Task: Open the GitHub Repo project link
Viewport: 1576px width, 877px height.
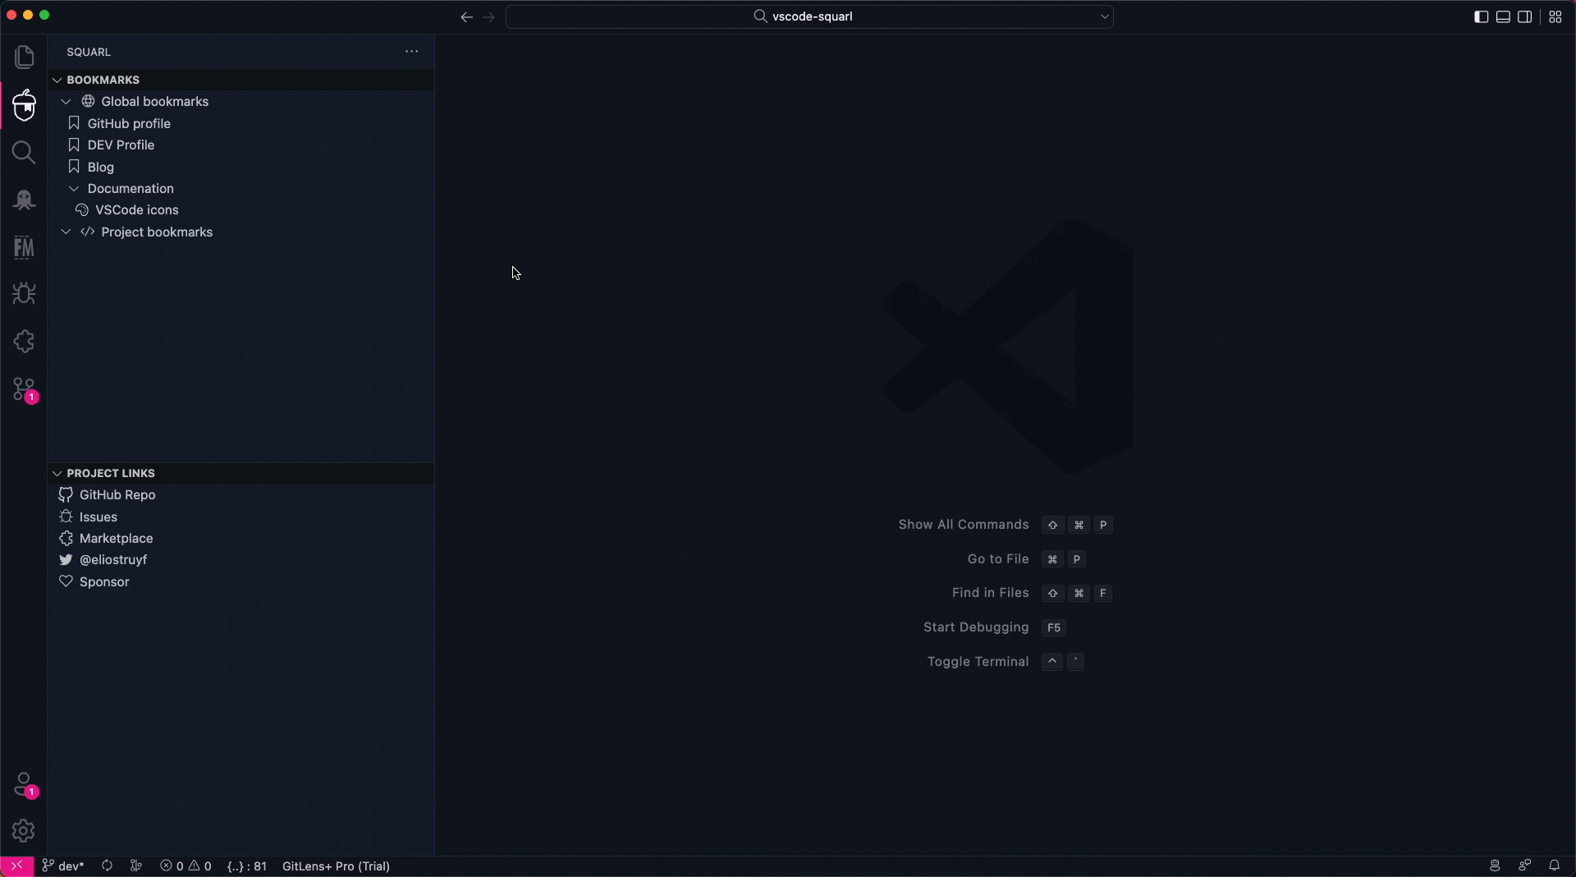Action: coord(116,494)
